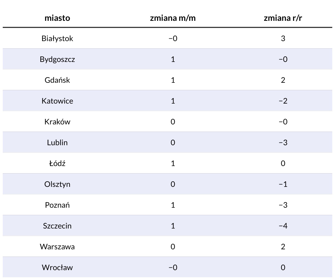Click the Szczecin row name
The height and width of the screenshot is (280, 335).
pyautogui.click(x=57, y=226)
